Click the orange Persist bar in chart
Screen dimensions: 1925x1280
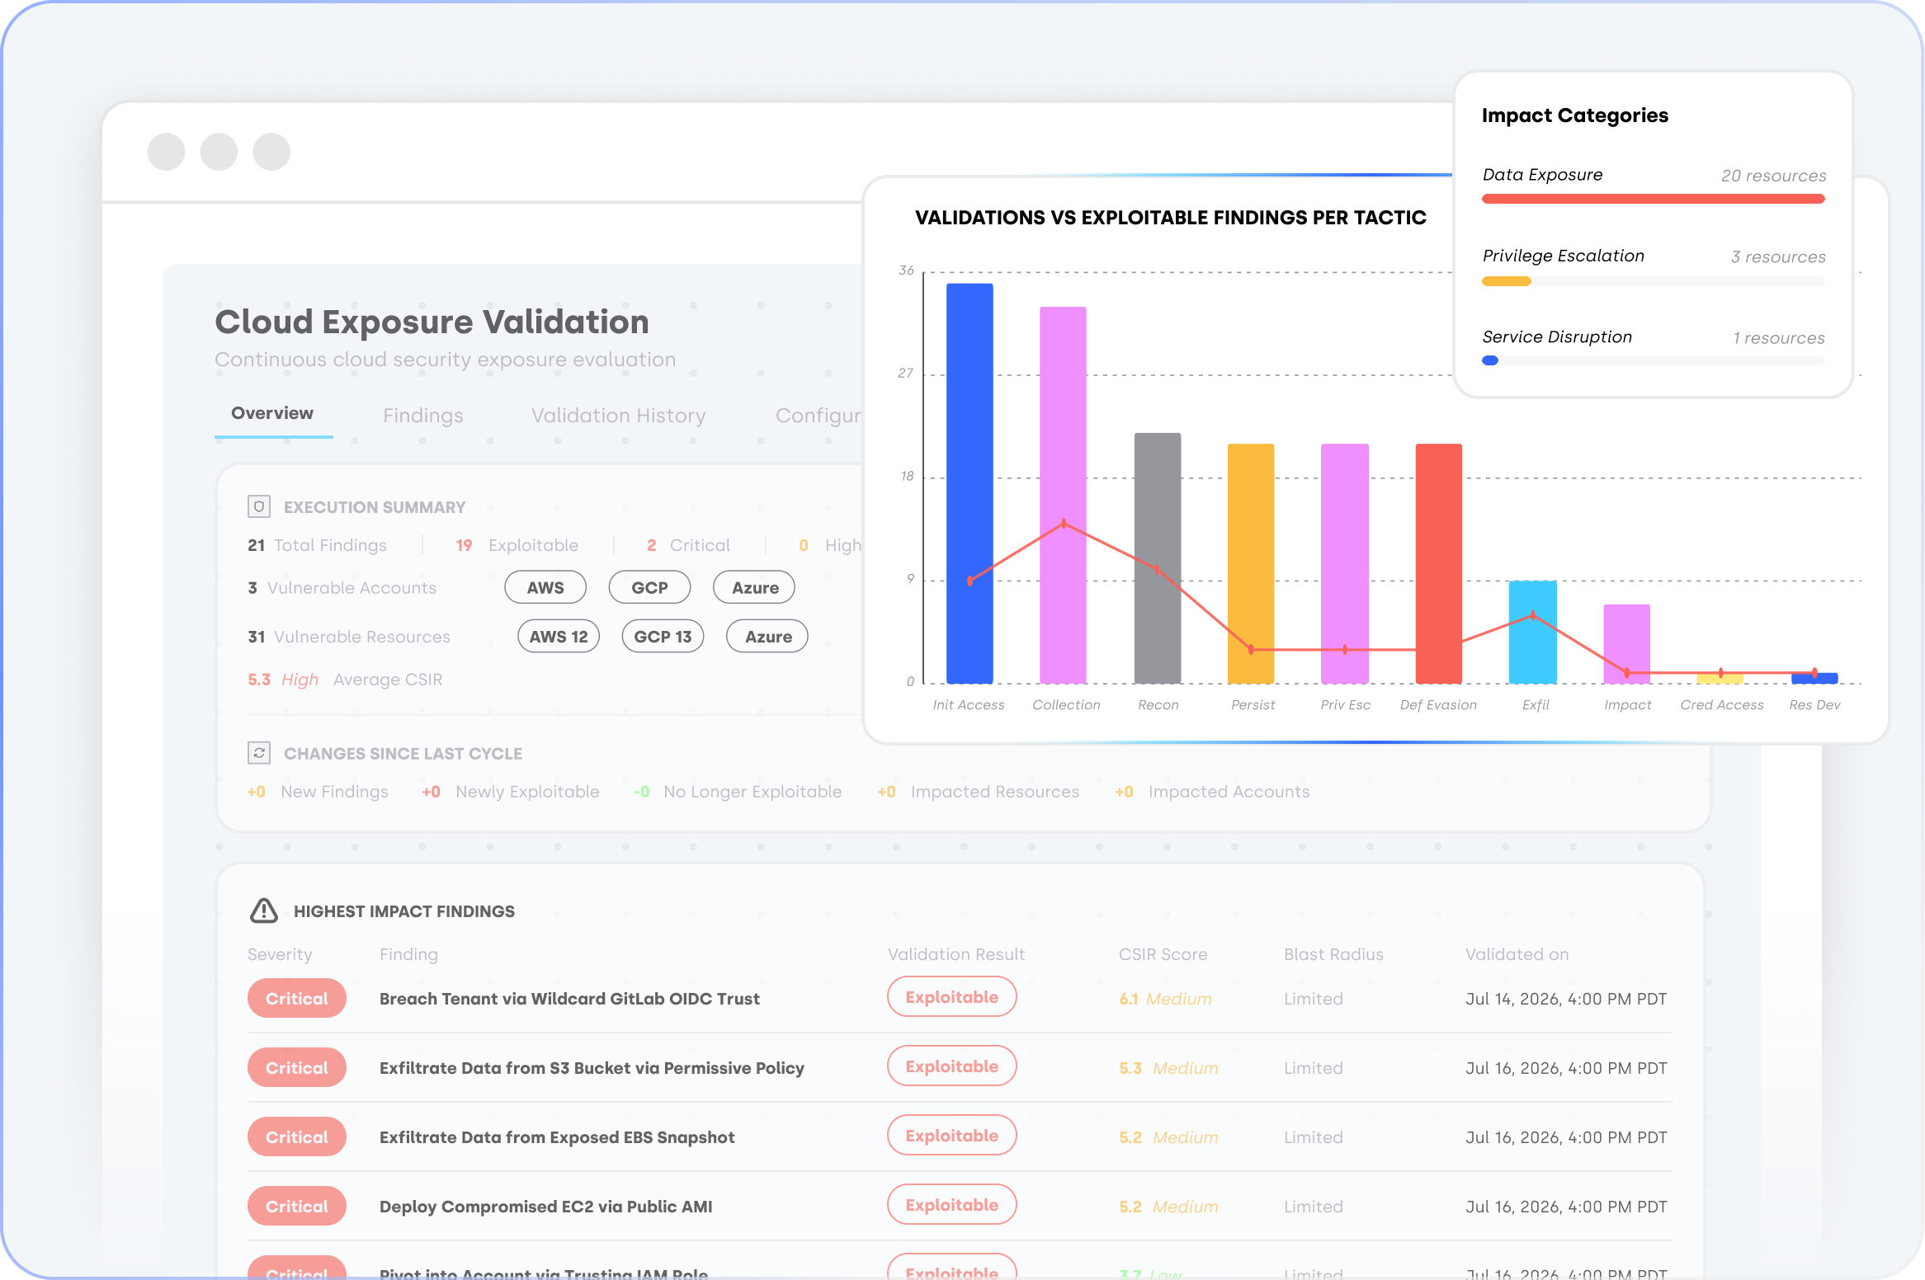[1251, 563]
